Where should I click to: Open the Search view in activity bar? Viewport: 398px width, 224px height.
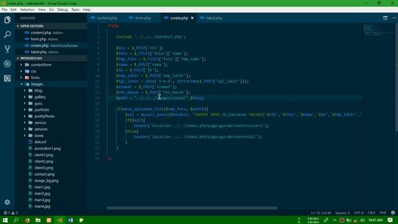(x=7, y=35)
